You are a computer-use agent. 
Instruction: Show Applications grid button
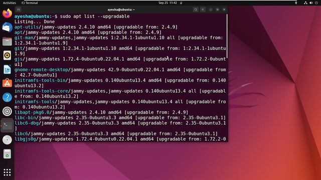pos(7,172)
